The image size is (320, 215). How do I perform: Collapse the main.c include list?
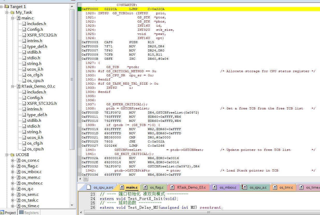(x=12, y=18)
